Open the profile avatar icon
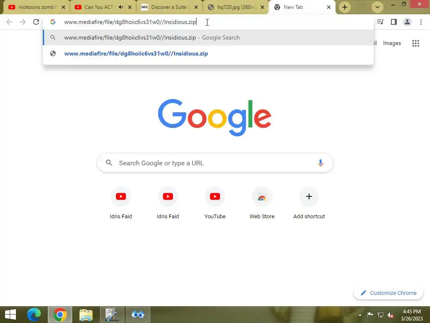 pos(407,22)
